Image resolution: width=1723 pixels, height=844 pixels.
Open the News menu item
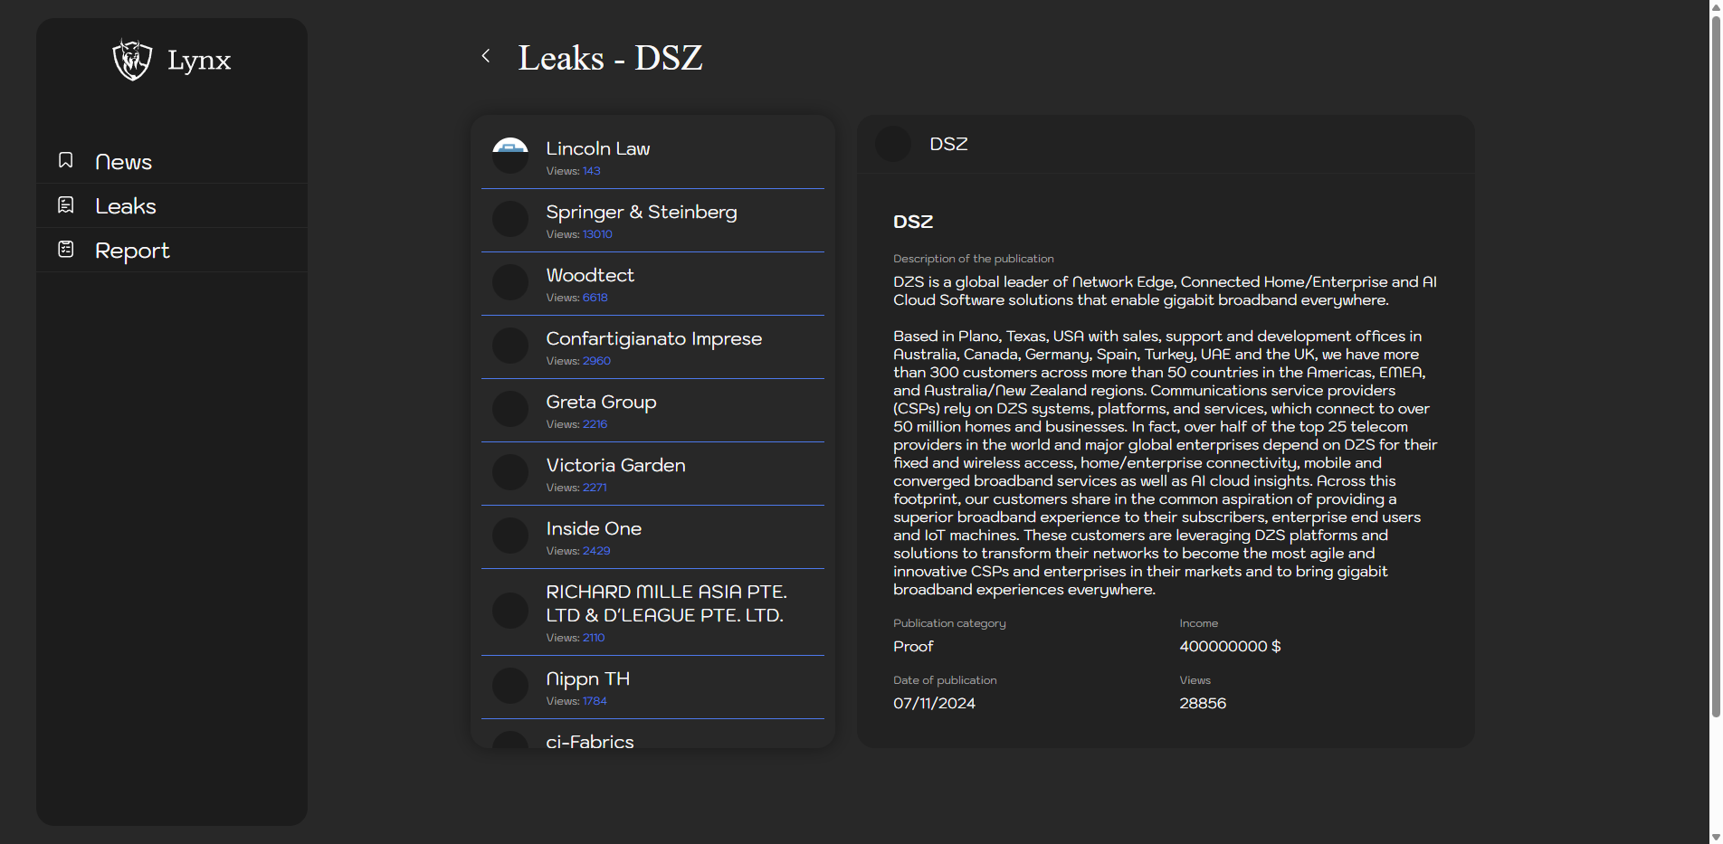pyautogui.click(x=123, y=162)
